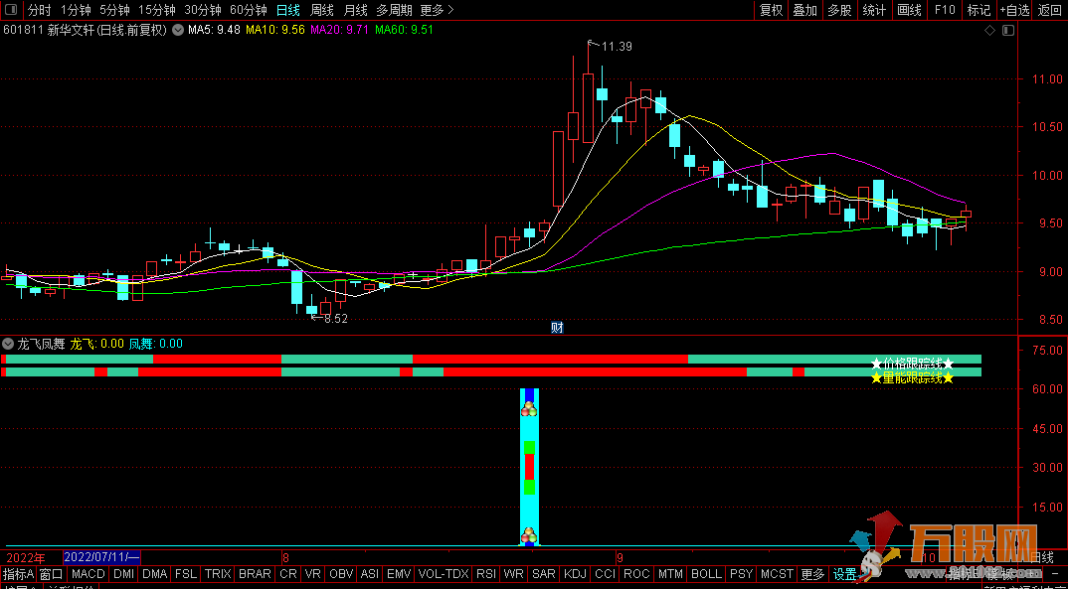Click the panel toggle icon beside the diamond
Viewport: 1068px width, 589px height.
[1008, 30]
